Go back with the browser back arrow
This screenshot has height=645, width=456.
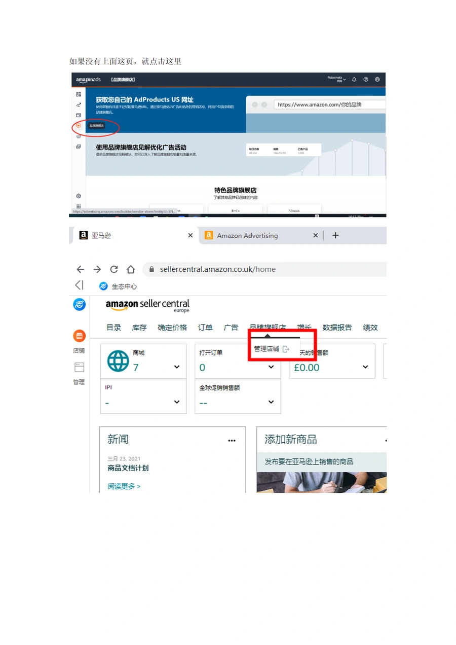(80, 269)
